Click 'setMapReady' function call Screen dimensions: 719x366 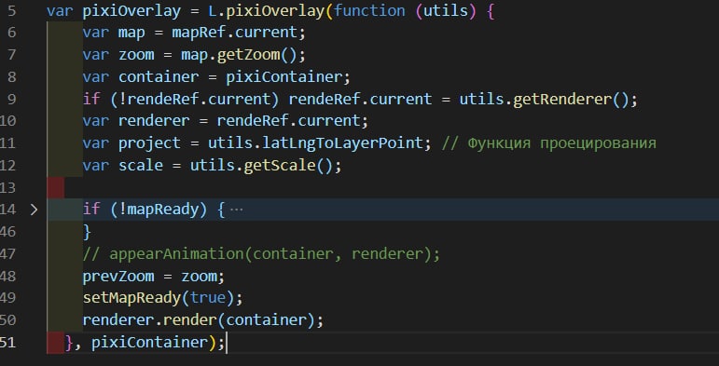(131, 298)
